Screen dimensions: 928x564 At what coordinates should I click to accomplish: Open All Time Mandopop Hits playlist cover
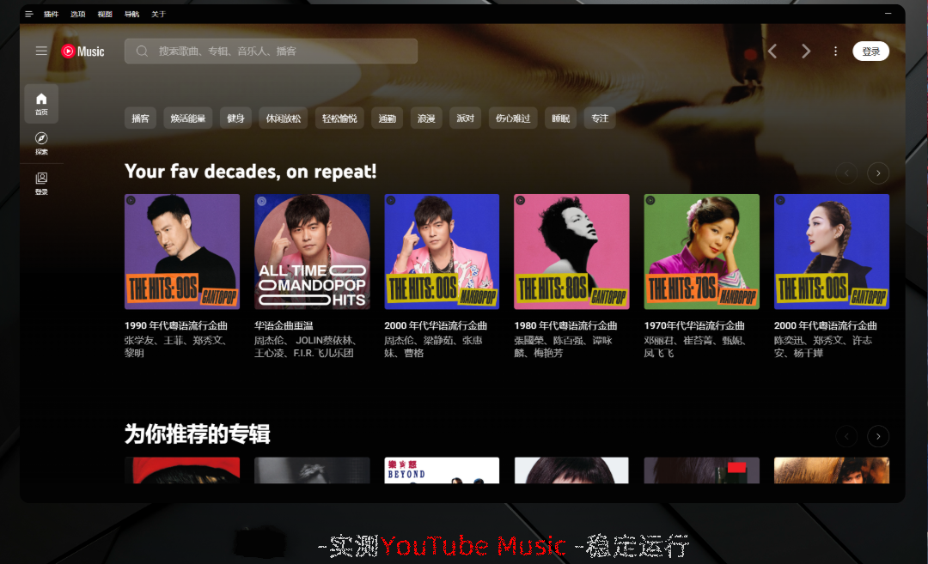point(312,252)
